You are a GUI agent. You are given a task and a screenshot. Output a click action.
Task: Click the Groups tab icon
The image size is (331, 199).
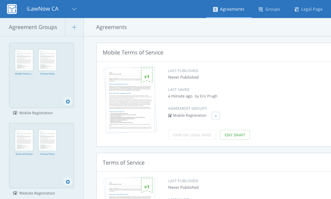[261, 9]
